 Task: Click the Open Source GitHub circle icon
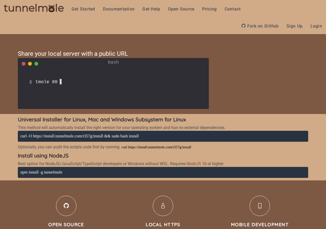[x=66, y=206]
